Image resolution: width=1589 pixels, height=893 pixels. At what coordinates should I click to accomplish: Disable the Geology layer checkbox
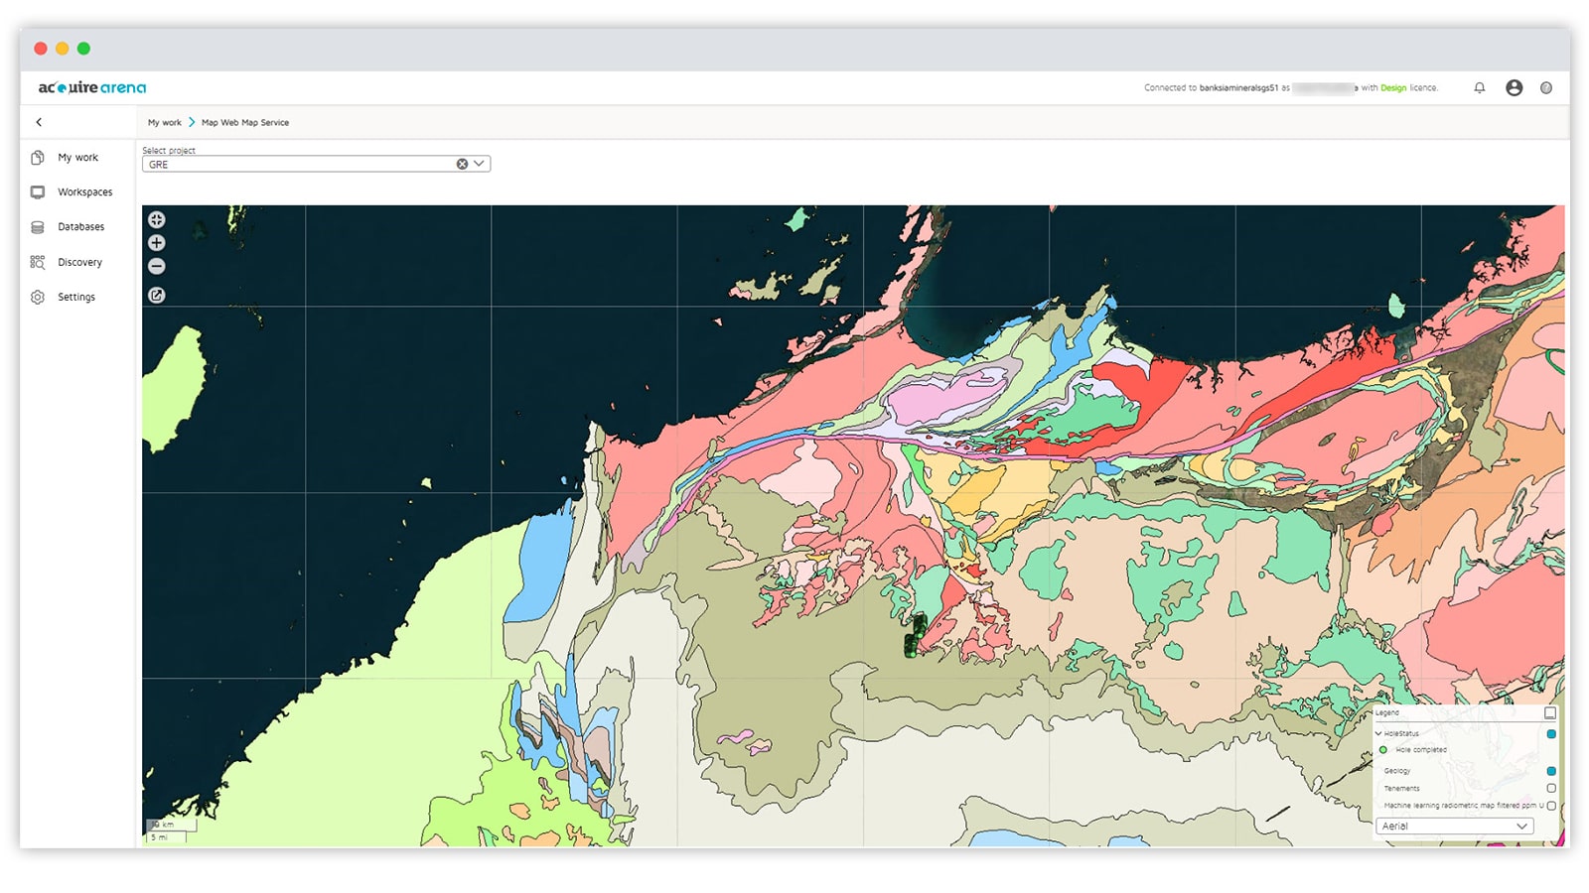point(1551,771)
